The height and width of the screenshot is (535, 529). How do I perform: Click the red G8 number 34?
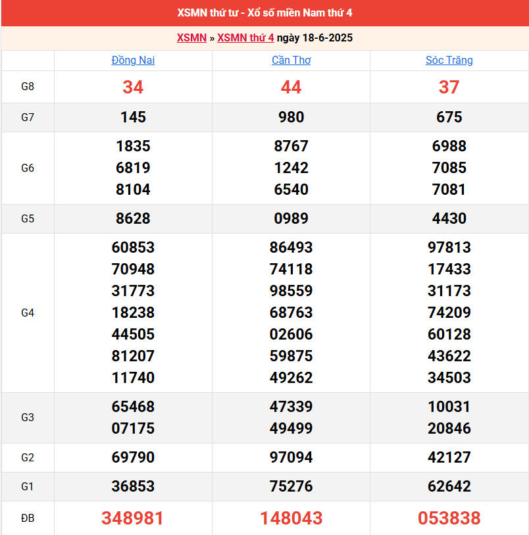(x=133, y=87)
